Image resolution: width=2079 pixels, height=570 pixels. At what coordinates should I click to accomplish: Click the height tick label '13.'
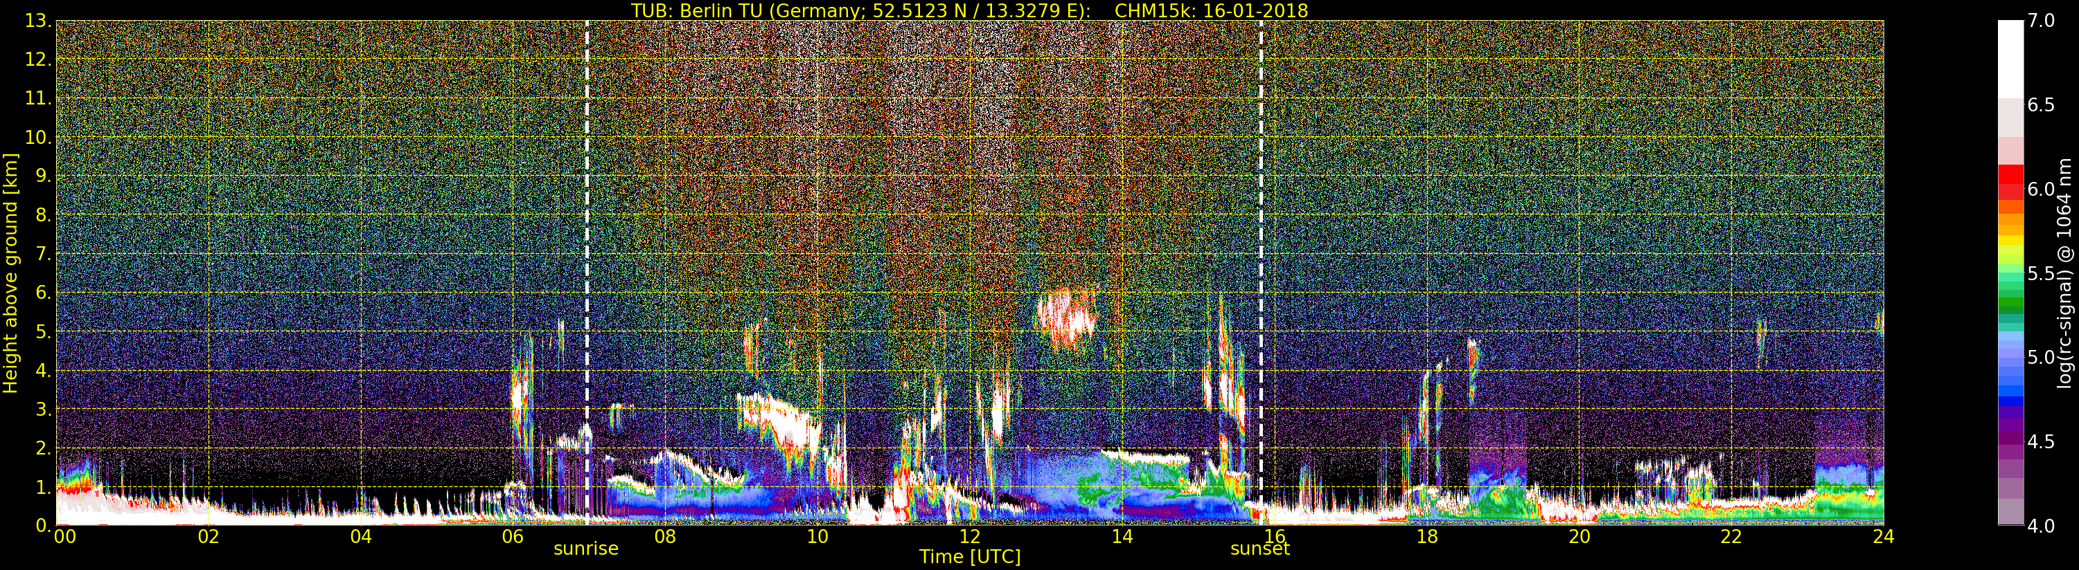[x=37, y=21]
